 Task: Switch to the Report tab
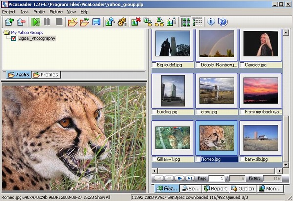[215, 189]
